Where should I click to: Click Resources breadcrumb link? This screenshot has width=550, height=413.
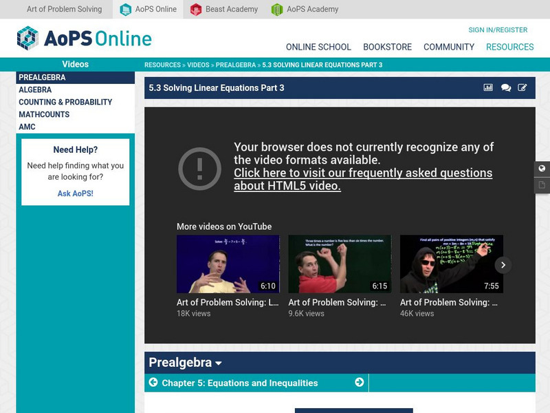(162, 65)
